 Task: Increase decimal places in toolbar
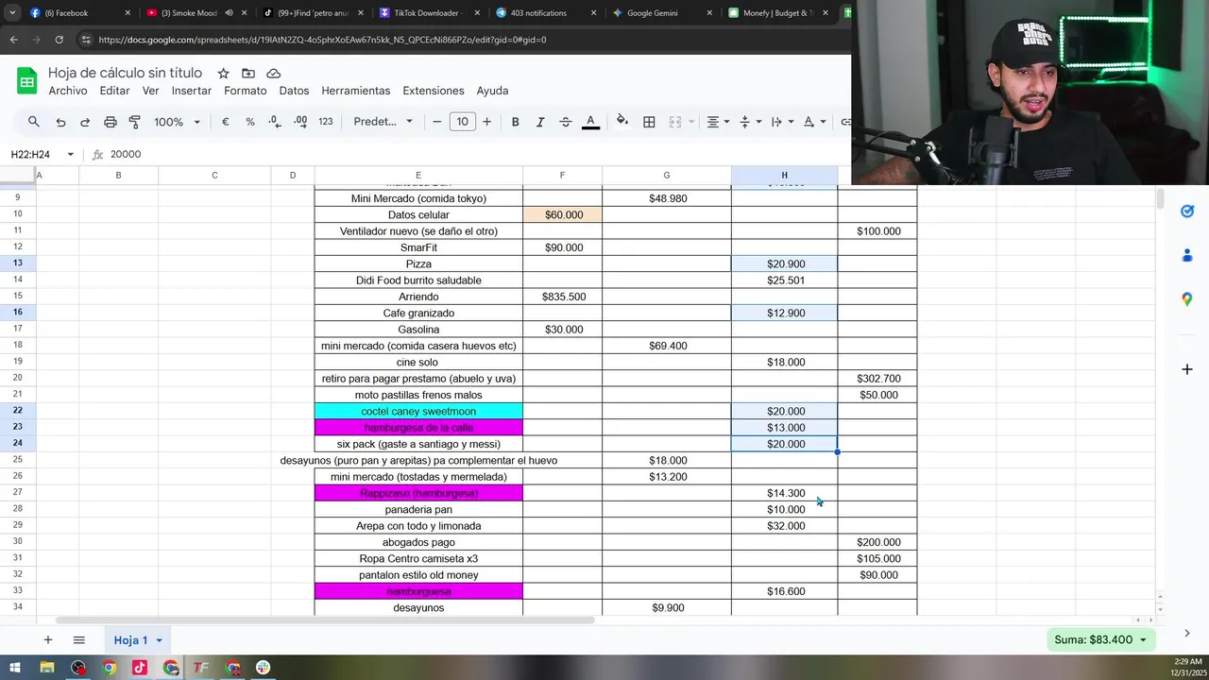point(300,122)
